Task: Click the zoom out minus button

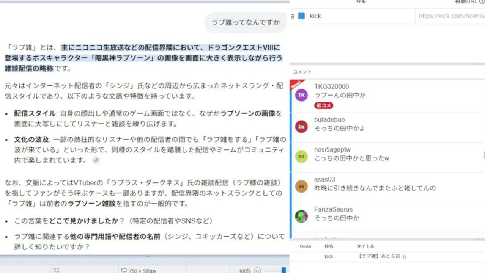Action: [x=257, y=271]
